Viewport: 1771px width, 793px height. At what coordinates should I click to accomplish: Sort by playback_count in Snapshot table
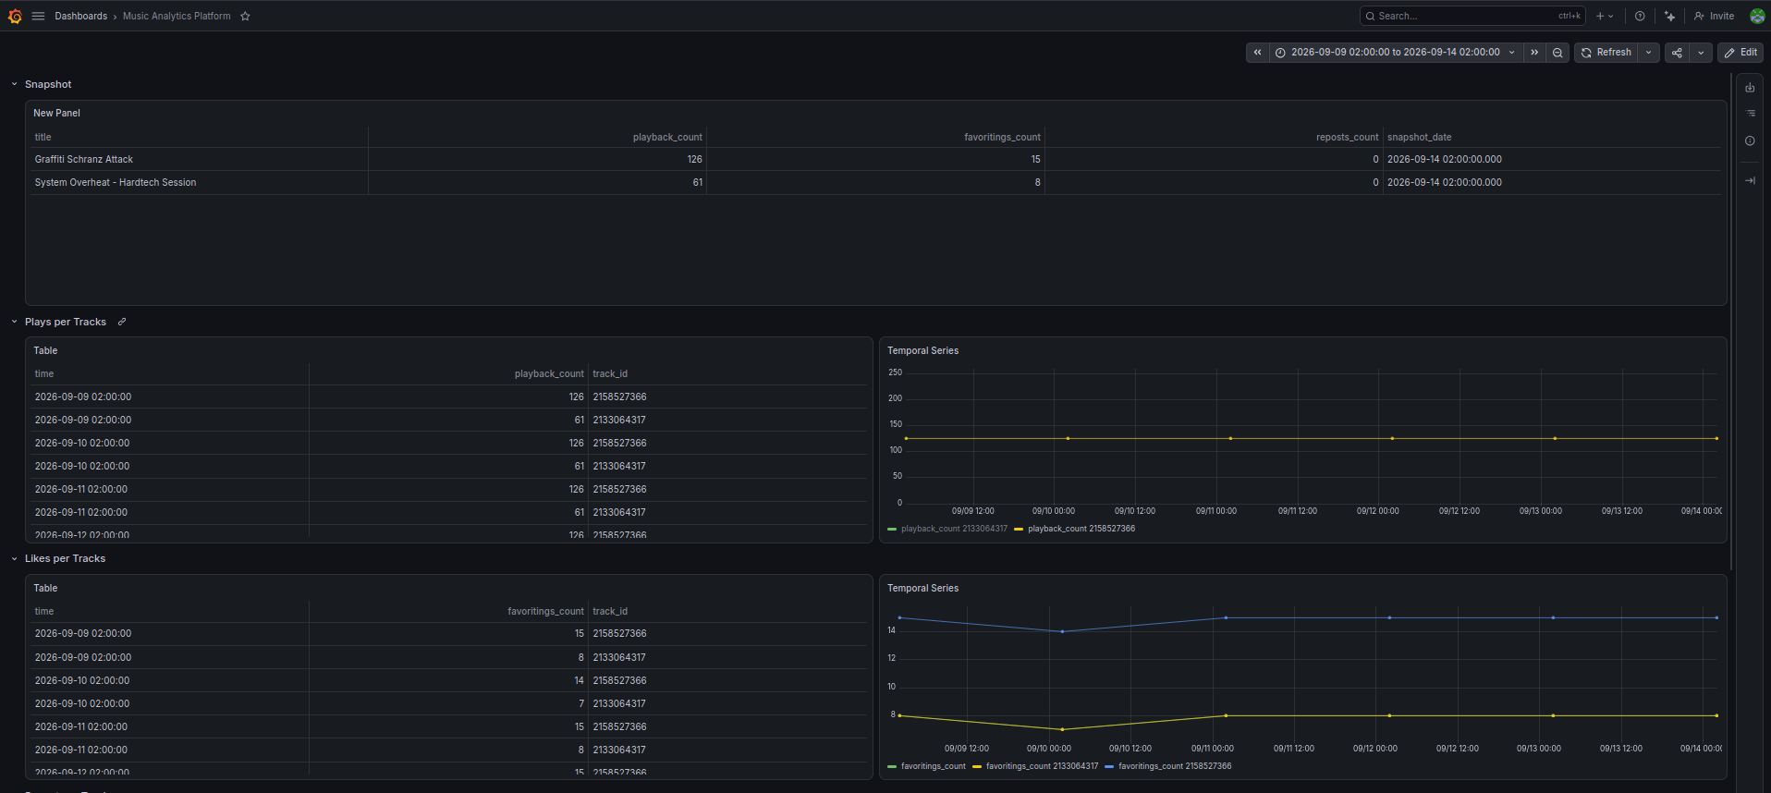667,137
